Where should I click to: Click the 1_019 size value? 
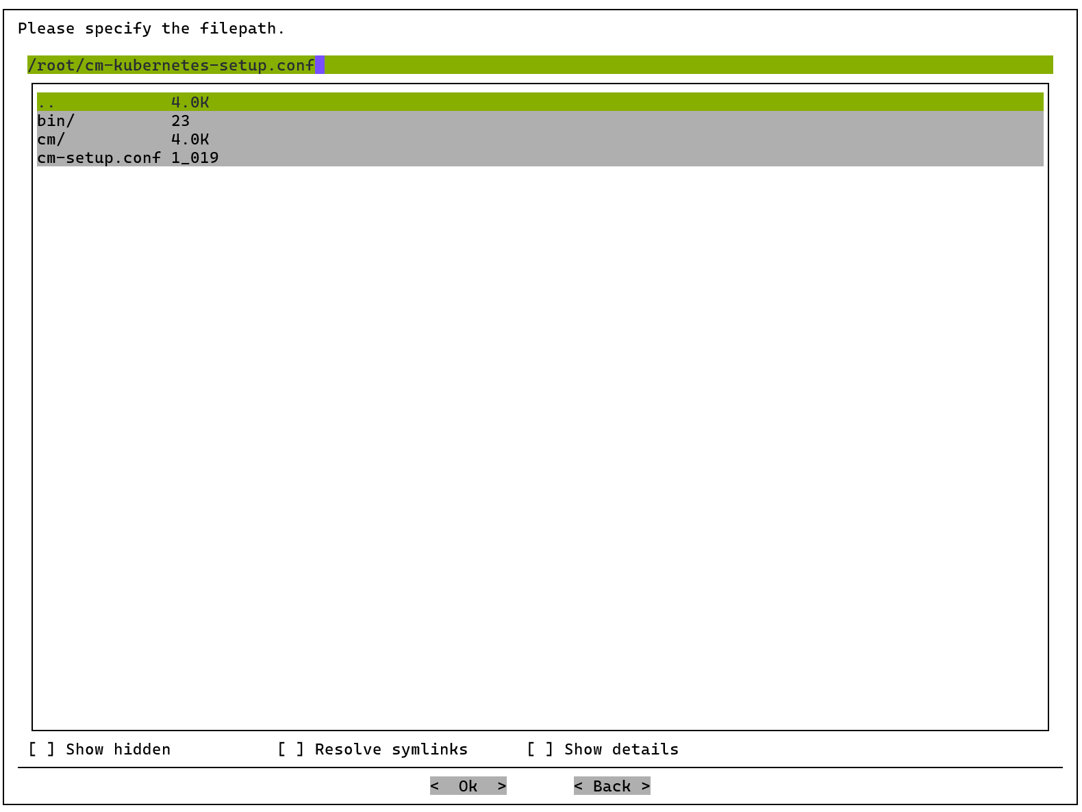[x=195, y=157]
